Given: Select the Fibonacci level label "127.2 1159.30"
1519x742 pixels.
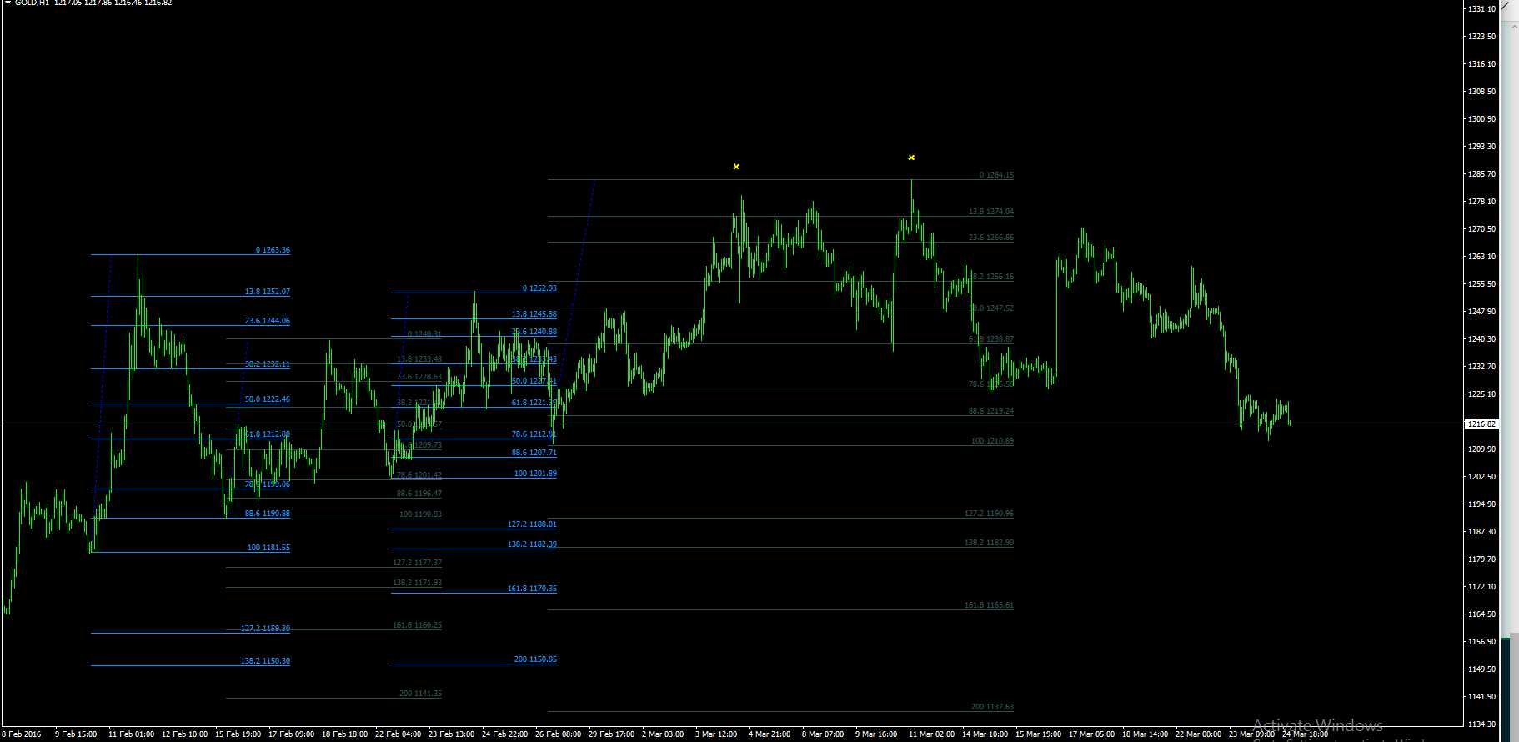Looking at the screenshot, I should (266, 629).
